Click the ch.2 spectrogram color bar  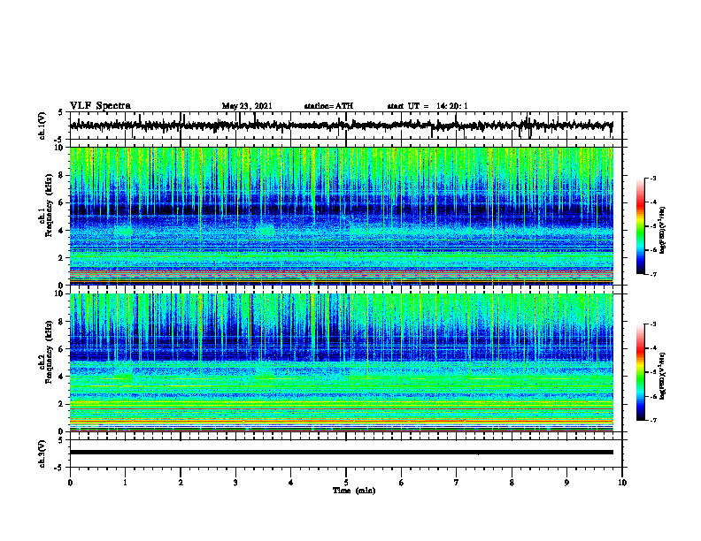641,372
